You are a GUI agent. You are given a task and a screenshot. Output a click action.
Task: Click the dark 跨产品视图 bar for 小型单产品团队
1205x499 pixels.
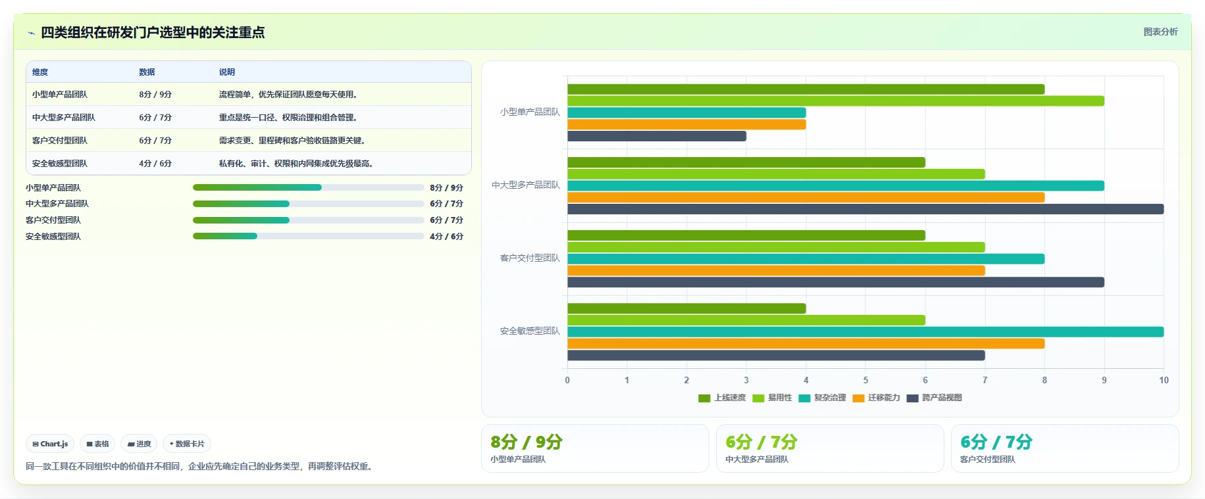click(x=657, y=136)
